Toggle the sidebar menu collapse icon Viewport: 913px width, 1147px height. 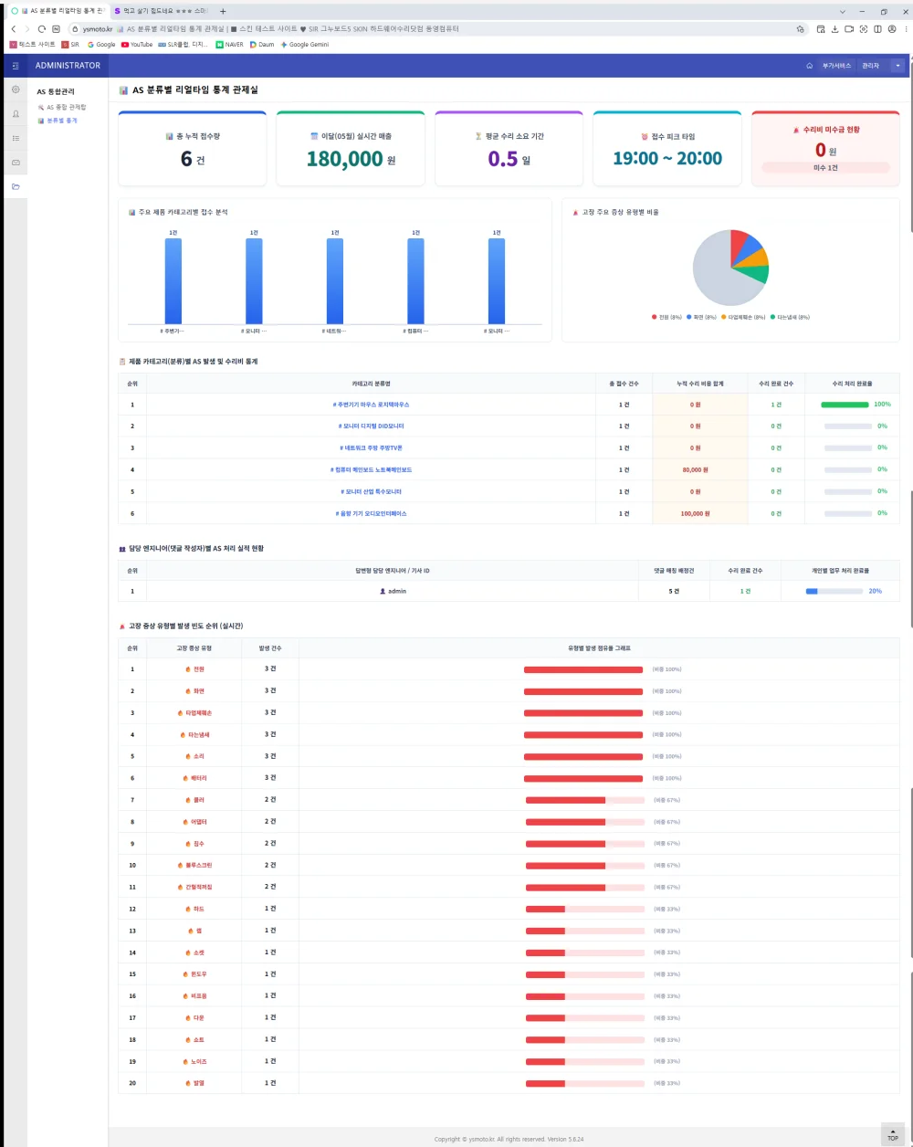pyautogui.click(x=16, y=66)
